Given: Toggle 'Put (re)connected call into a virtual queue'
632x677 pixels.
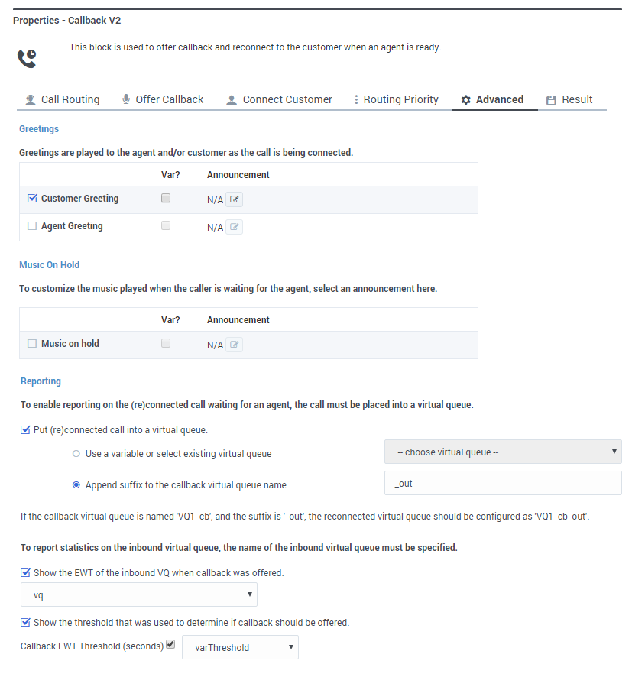Looking at the screenshot, I should [x=25, y=429].
